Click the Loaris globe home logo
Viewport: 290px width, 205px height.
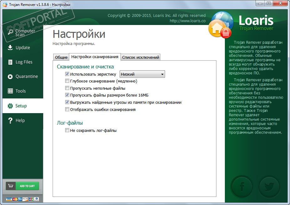pyautogui.click(x=221, y=25)
